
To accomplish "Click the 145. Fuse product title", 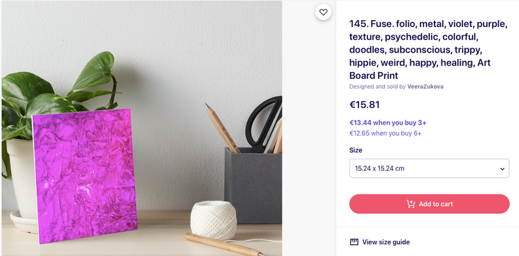I will click(428, 50).
